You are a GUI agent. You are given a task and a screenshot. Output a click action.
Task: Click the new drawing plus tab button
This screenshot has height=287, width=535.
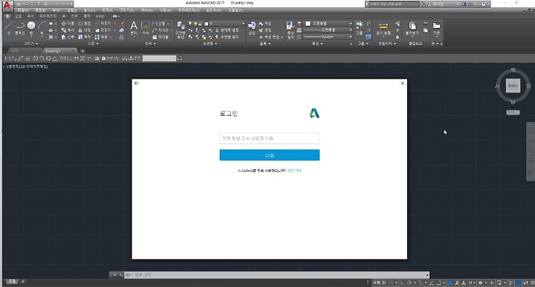tap(82, 51)
